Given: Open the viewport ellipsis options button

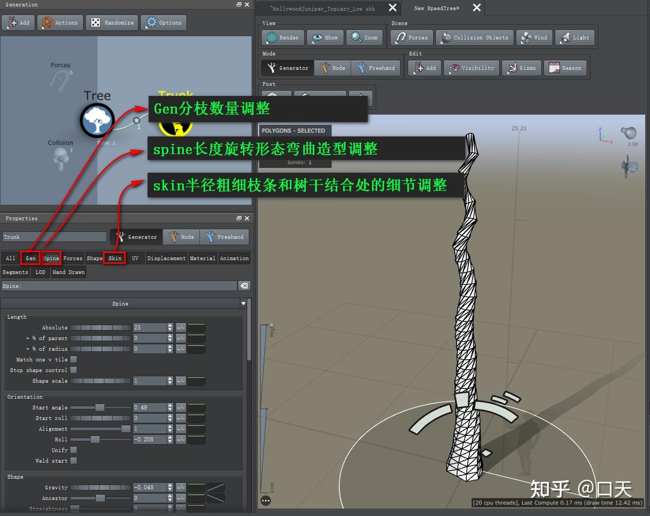Looking at the screenshot, I should pos(266,501).
